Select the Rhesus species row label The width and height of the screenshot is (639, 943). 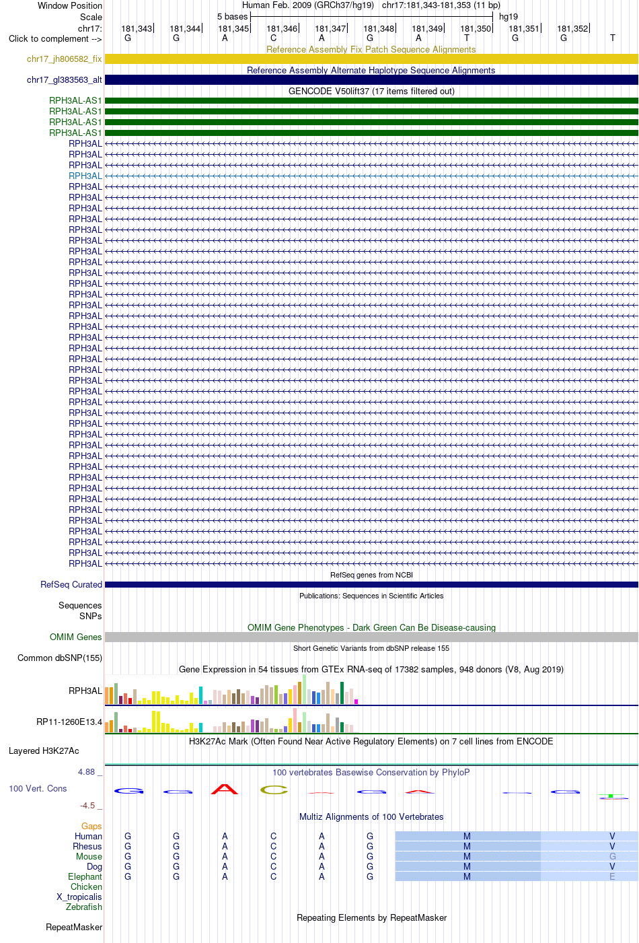coord(87,846)
